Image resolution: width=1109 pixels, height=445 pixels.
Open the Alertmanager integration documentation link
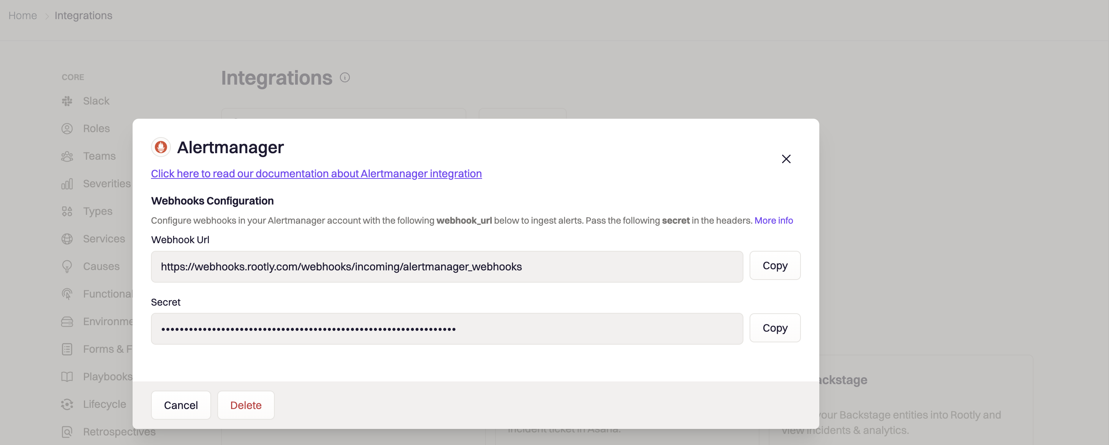pos(316,173)
